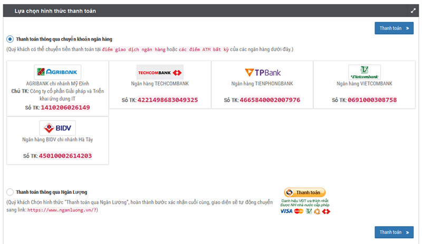
Task: Open the nganluong.vn link
Action: [62, 210]
